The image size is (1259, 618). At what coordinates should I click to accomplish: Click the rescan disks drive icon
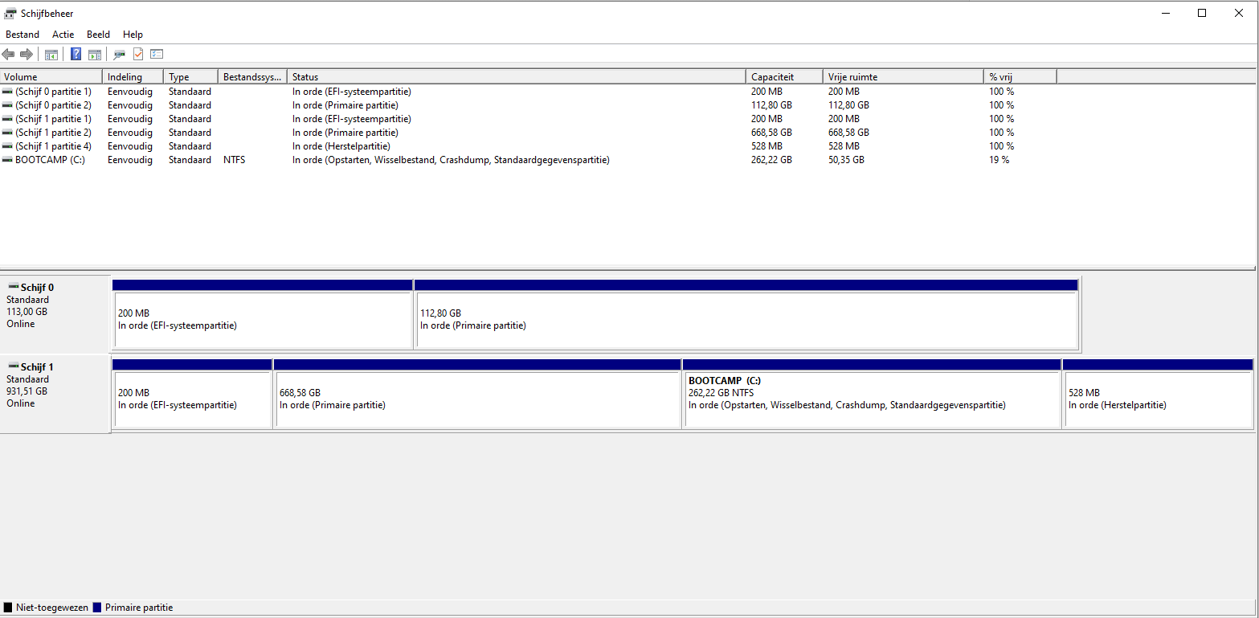pyautogui.click(x=120, y=55)
